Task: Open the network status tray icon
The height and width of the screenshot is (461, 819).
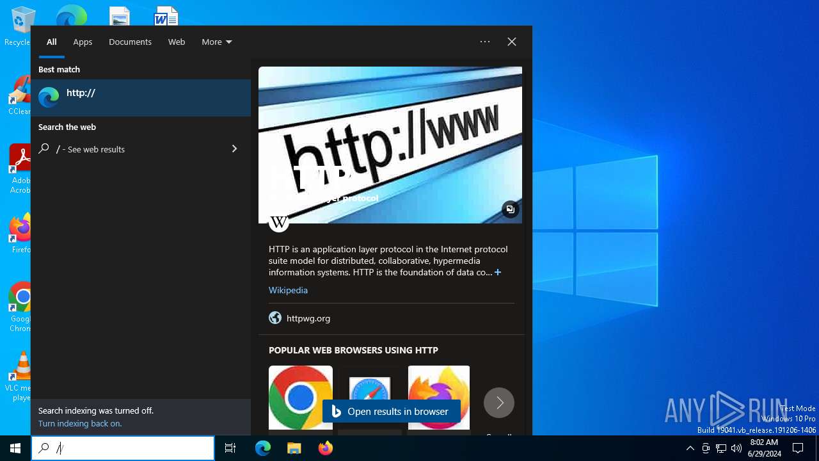Action: (x=721, y=448)
